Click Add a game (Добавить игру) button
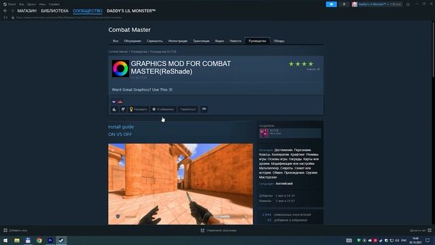This screenshot has width=435, height=245. tap(15, 230)
